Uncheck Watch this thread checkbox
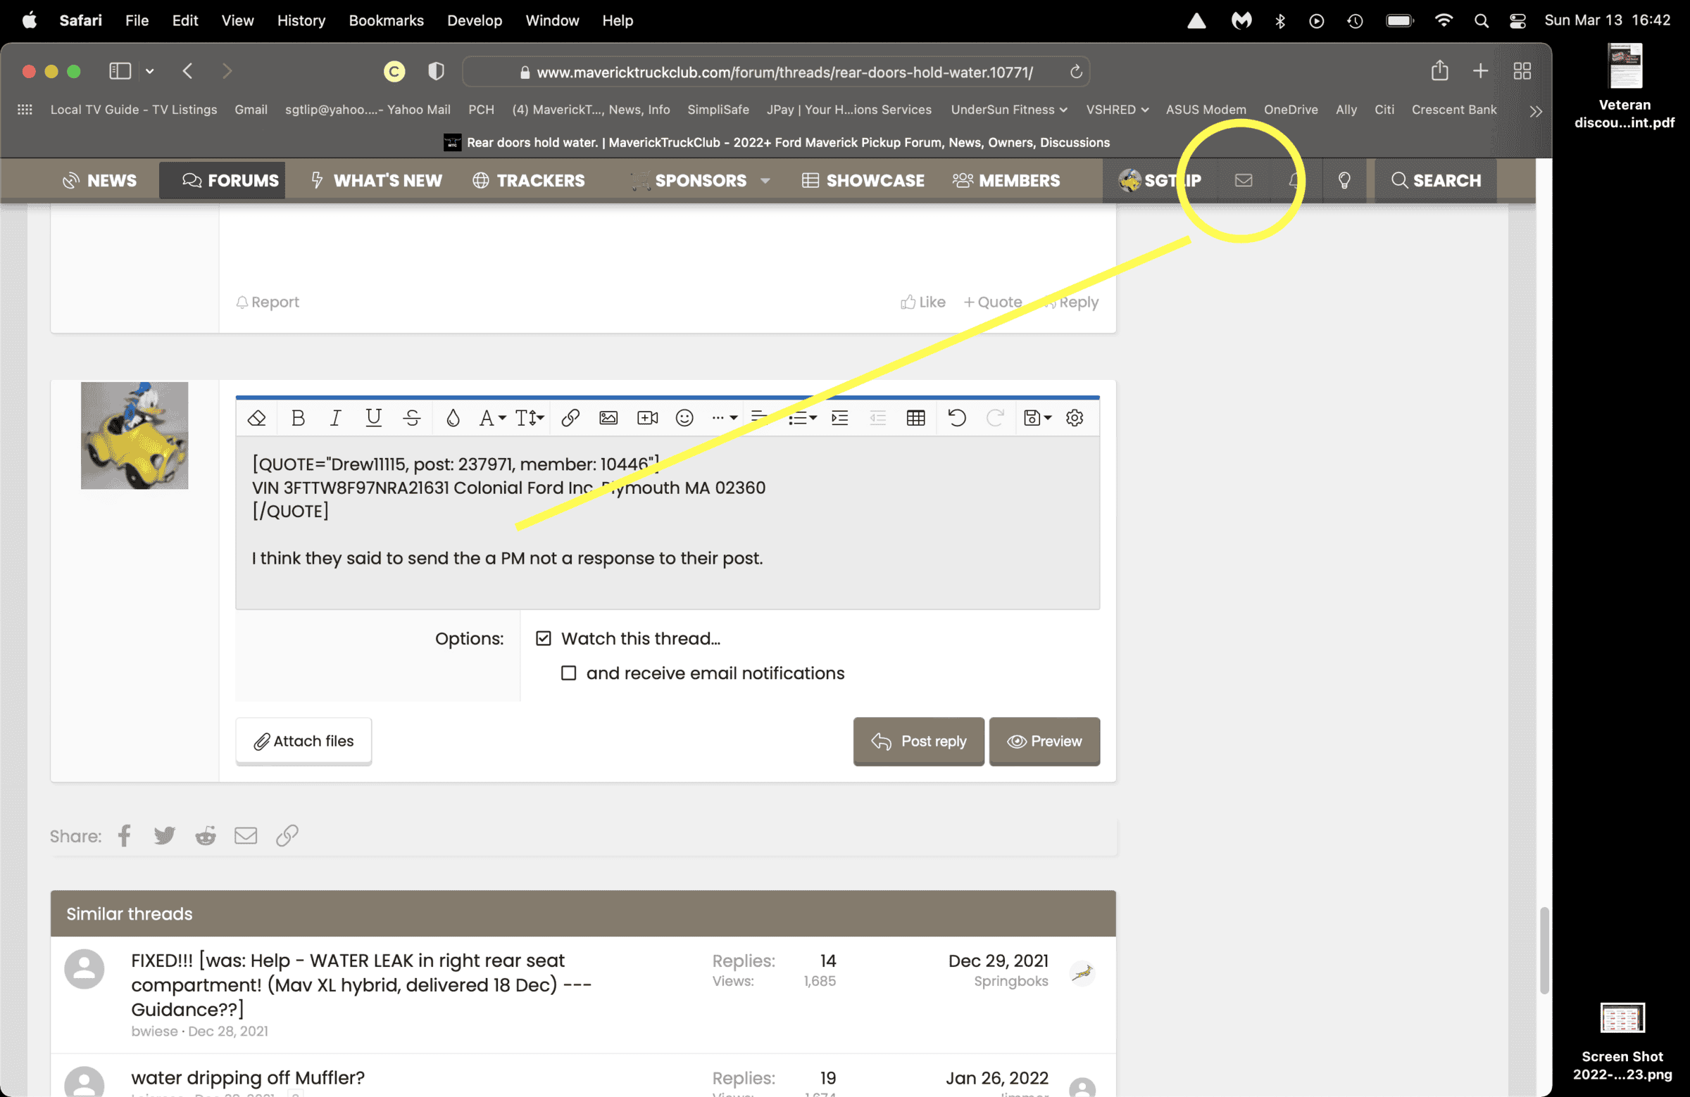The image size is (1690, 1097). click(543, 639)
